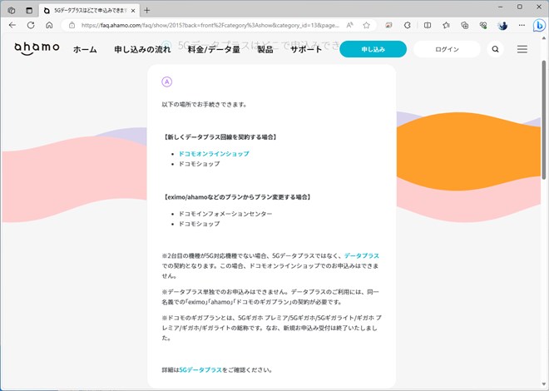
Task: Click the scrollbar up arrow
Action: pos(545,37)
